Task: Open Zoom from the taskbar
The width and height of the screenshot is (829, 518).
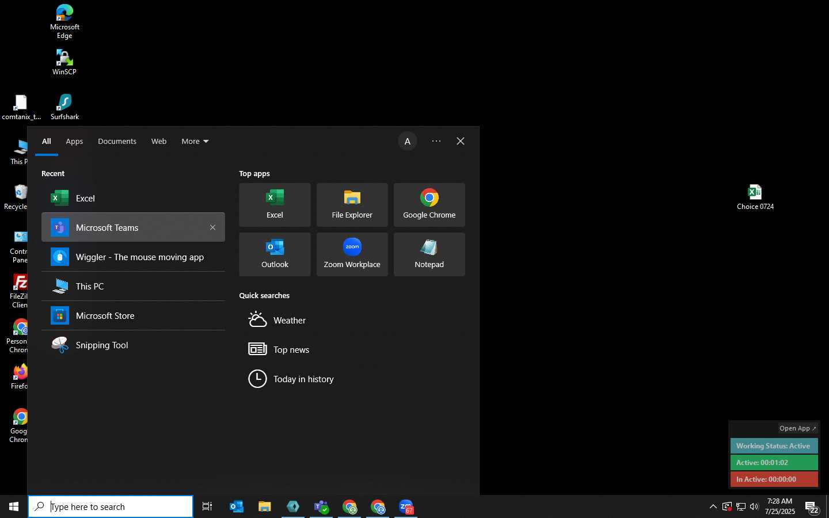Action: (x=406, y=506)
